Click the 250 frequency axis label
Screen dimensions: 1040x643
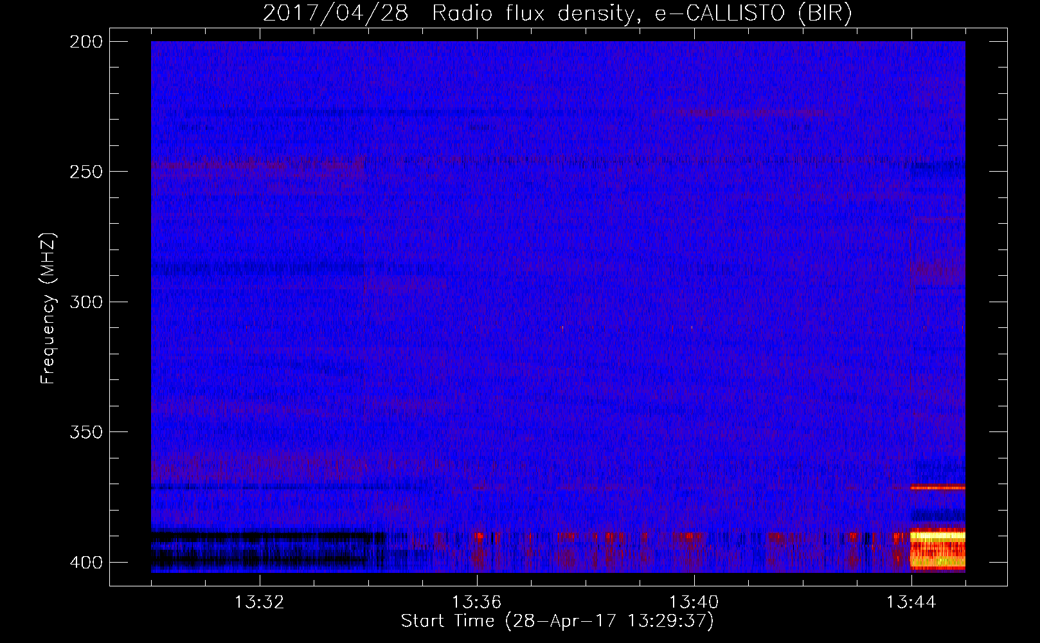click(86, 172)
